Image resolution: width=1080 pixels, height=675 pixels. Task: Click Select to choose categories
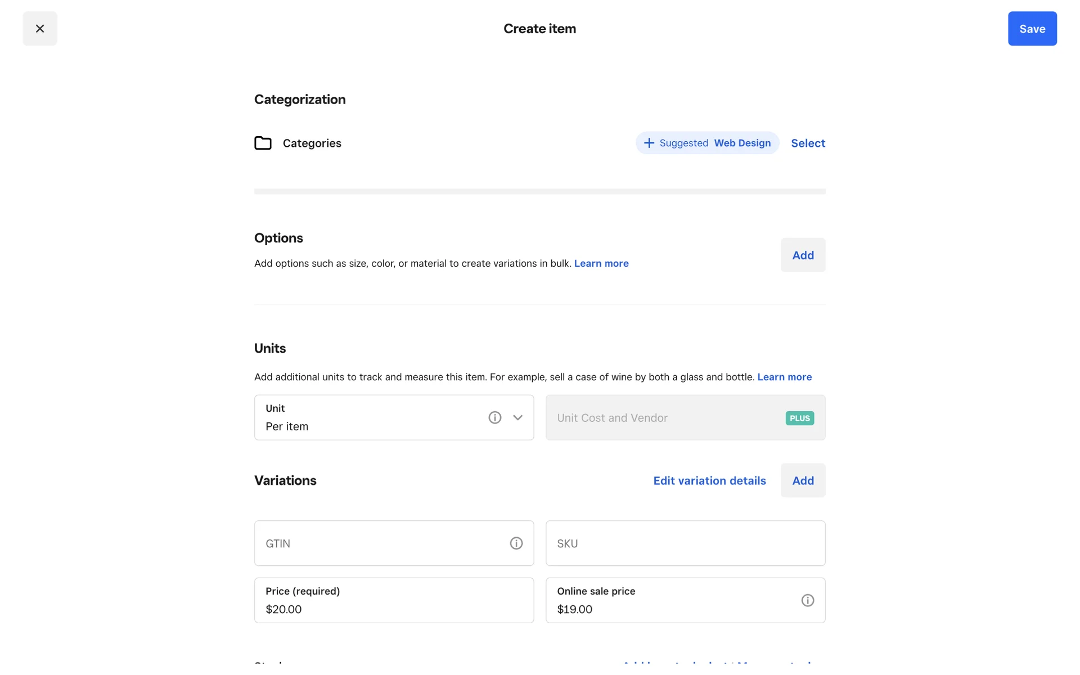808,143
